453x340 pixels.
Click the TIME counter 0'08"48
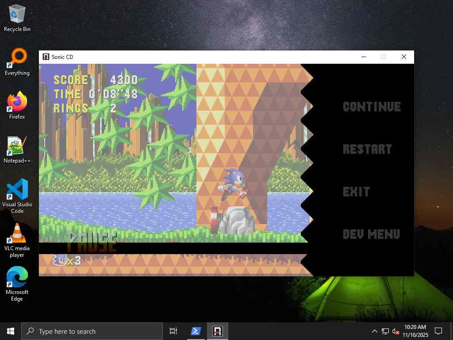[113, 94]
